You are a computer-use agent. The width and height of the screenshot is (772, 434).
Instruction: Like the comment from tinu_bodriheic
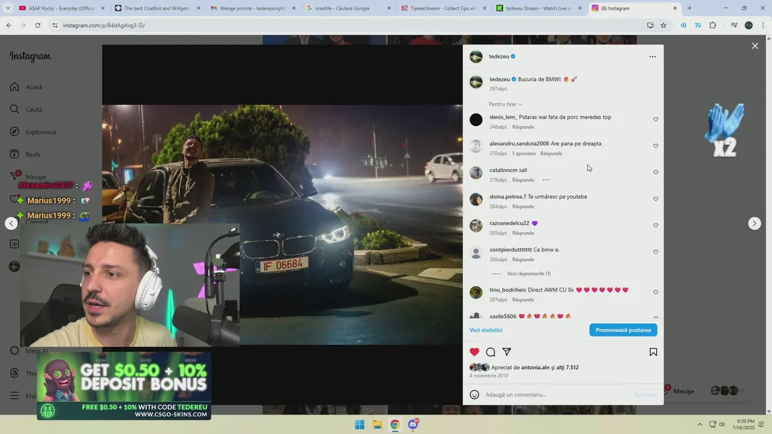tap(656, 292)
